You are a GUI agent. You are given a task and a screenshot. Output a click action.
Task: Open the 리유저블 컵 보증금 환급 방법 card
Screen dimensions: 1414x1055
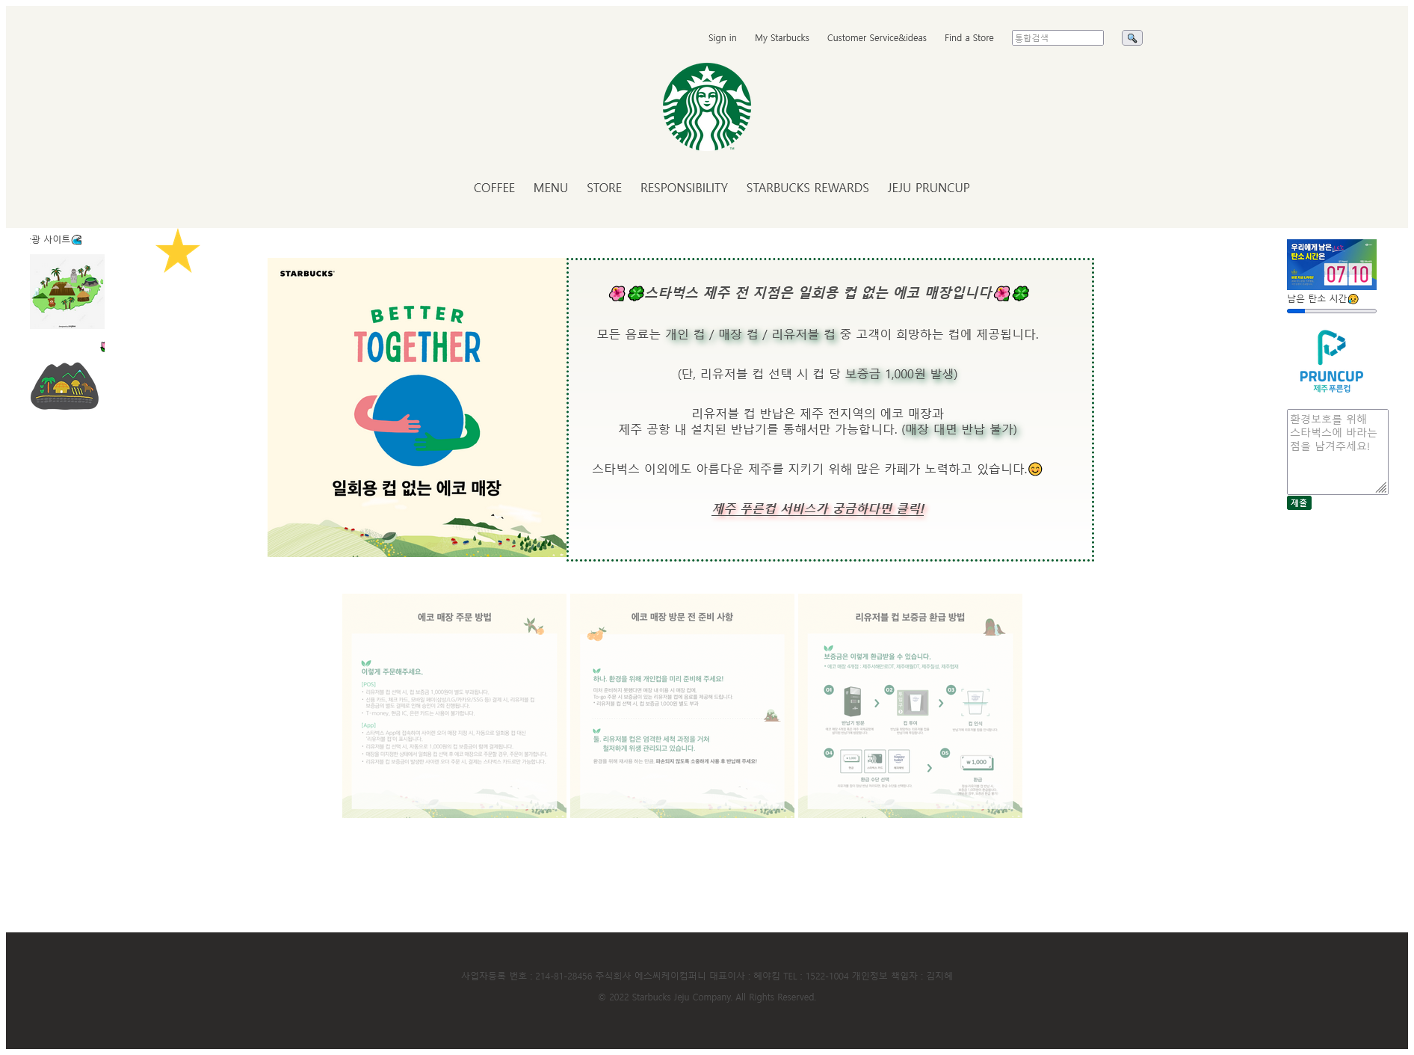[x=910, y=706]
